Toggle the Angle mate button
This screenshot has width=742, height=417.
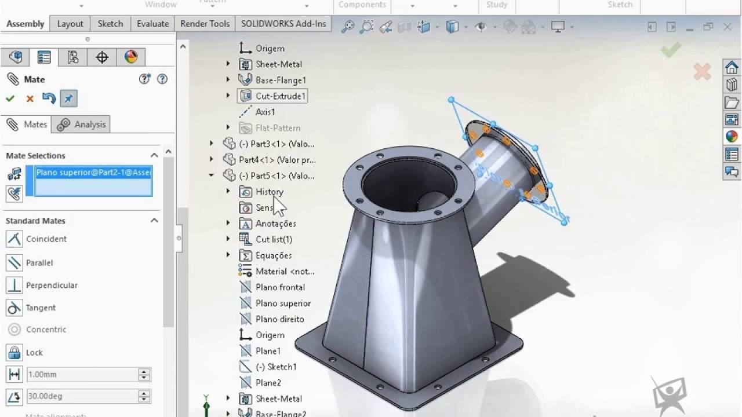click(x=14, y=396)
